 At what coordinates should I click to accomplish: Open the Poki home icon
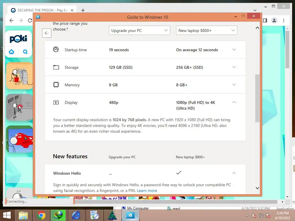12,52
